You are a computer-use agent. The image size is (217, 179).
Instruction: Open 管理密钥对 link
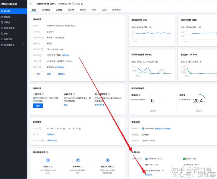click(59, 67)
